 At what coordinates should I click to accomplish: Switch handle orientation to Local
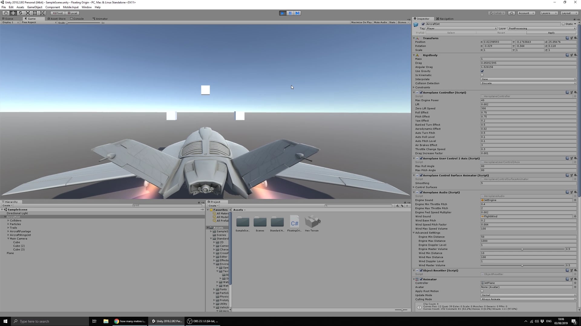click(x=72, y=13)
